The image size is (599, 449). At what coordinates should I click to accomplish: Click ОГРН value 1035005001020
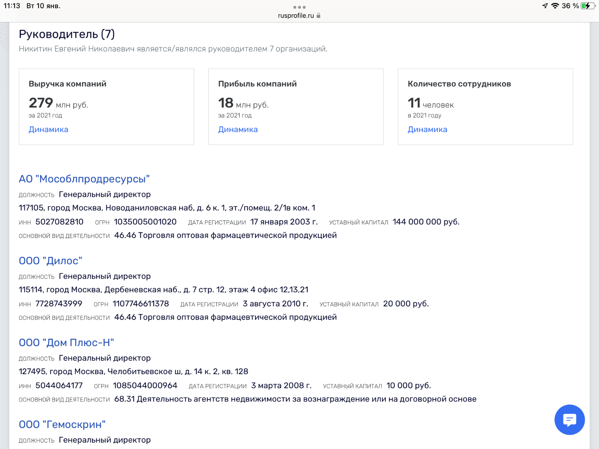145,222
